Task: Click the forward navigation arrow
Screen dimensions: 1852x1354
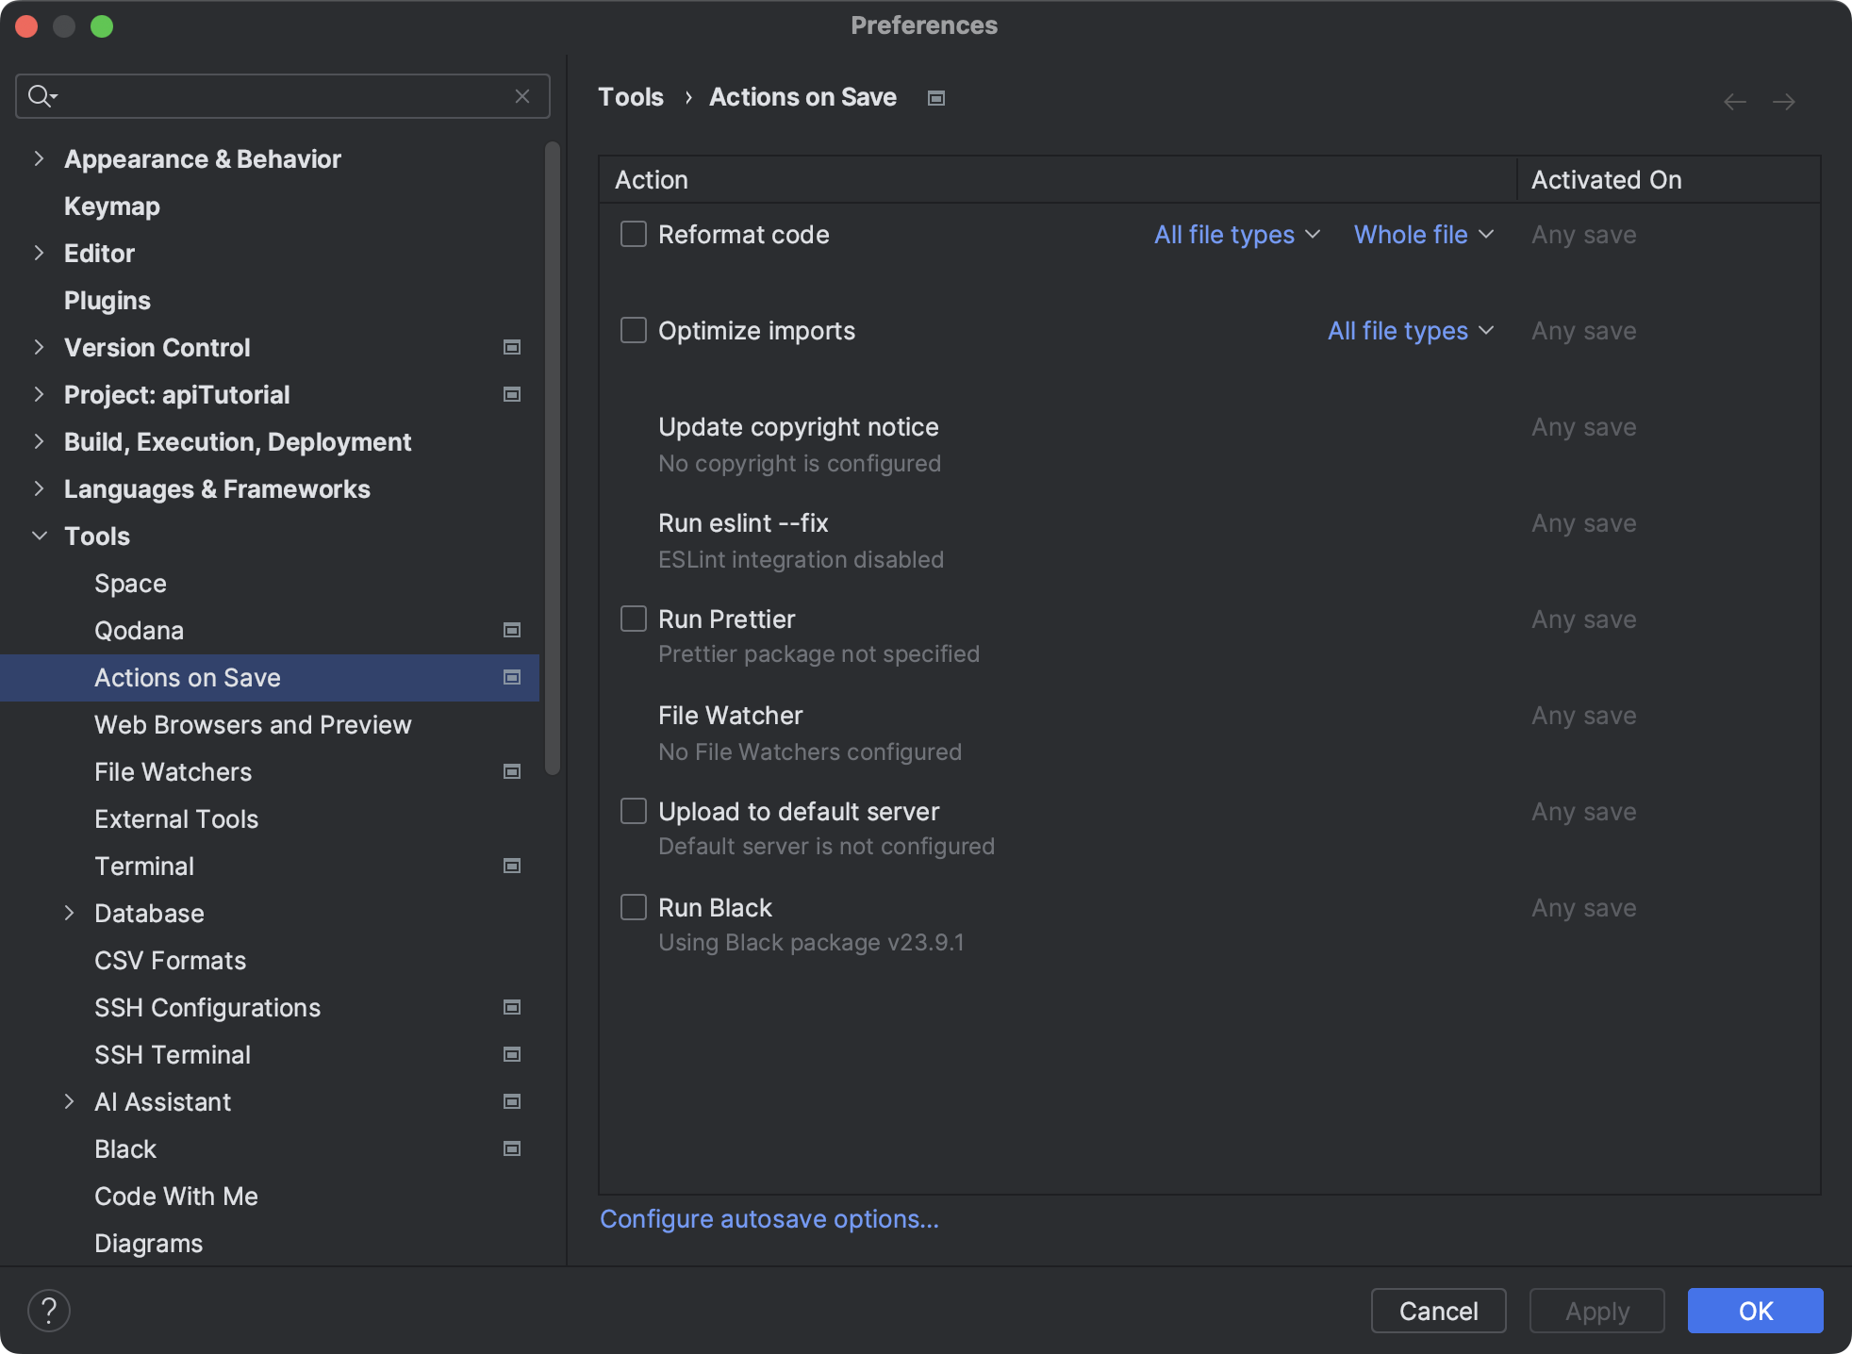Action: (x=1785, y=101)
